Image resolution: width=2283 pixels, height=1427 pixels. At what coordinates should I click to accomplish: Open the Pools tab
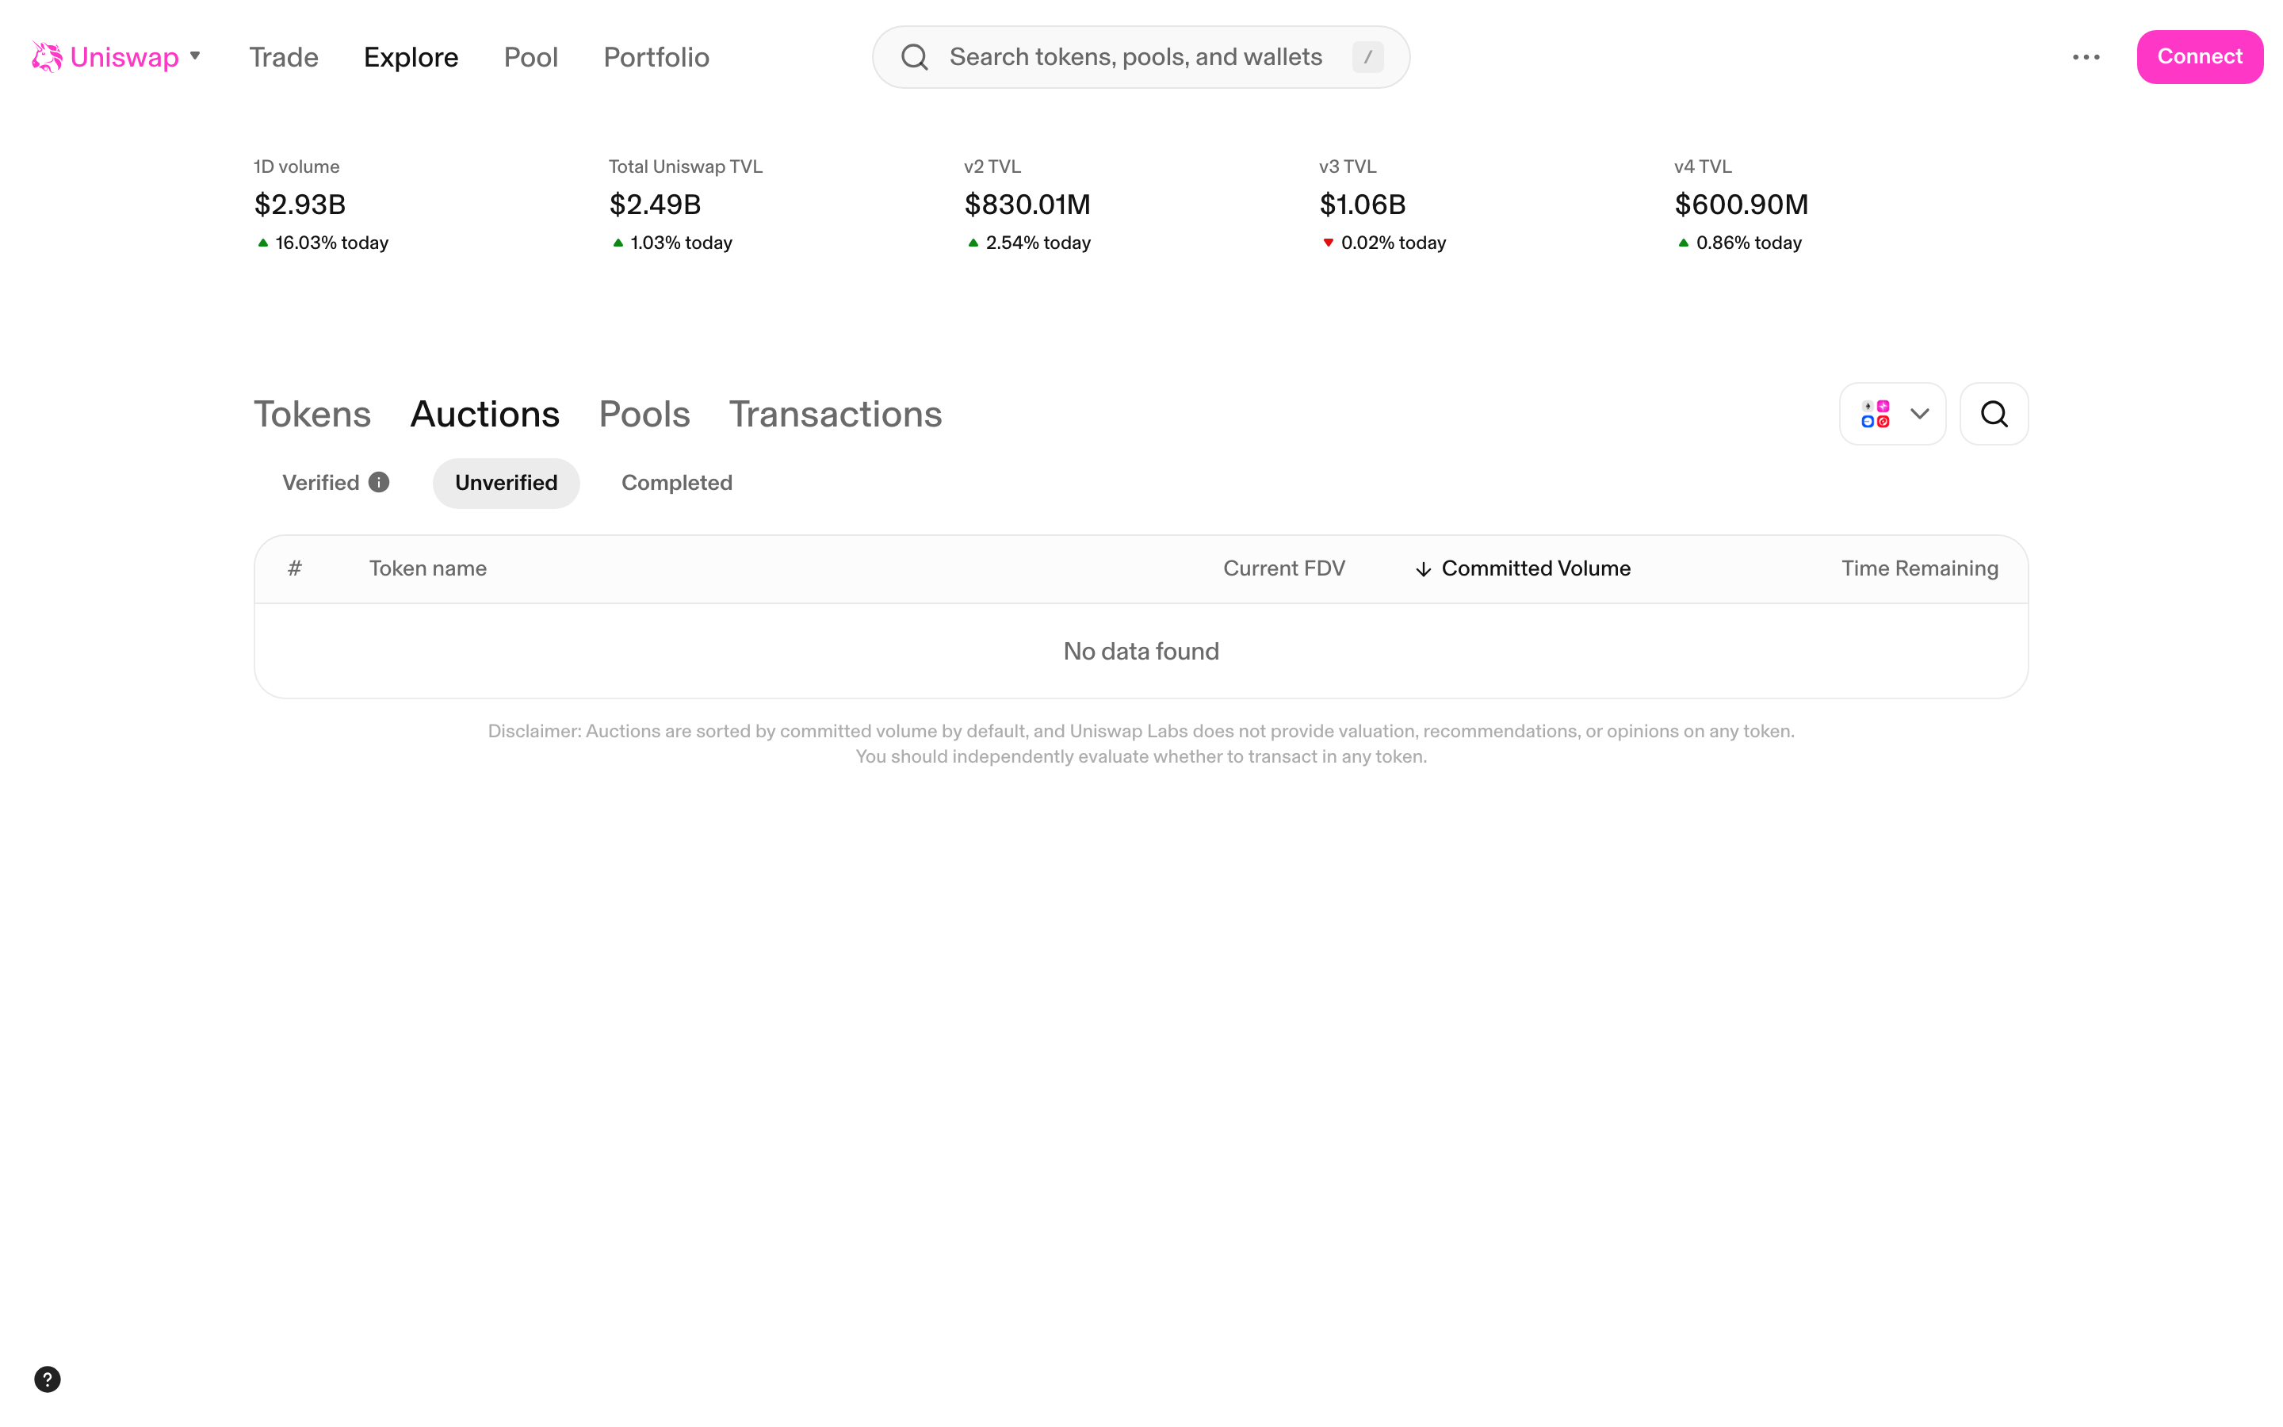(x=644, y=413)
